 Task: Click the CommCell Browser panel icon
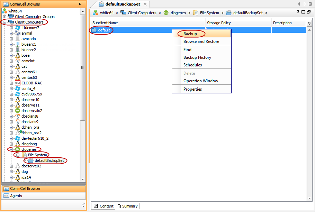coord(6,188)
